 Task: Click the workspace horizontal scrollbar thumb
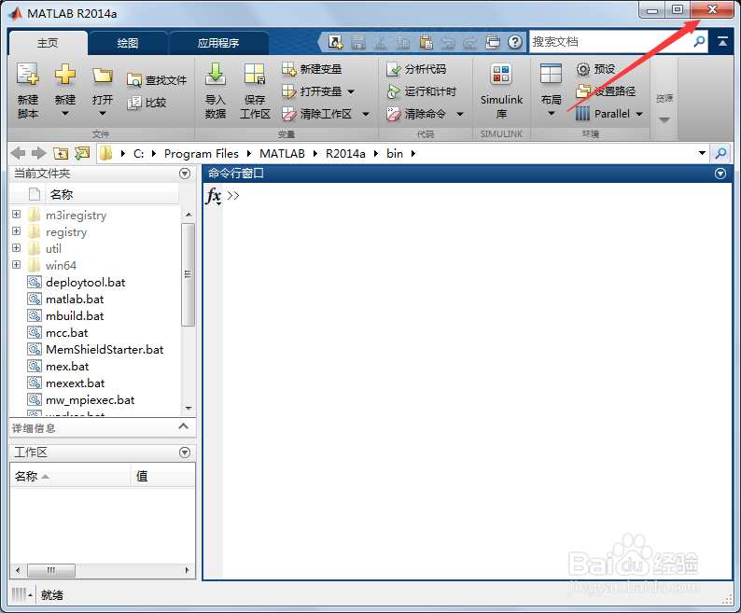51,570
